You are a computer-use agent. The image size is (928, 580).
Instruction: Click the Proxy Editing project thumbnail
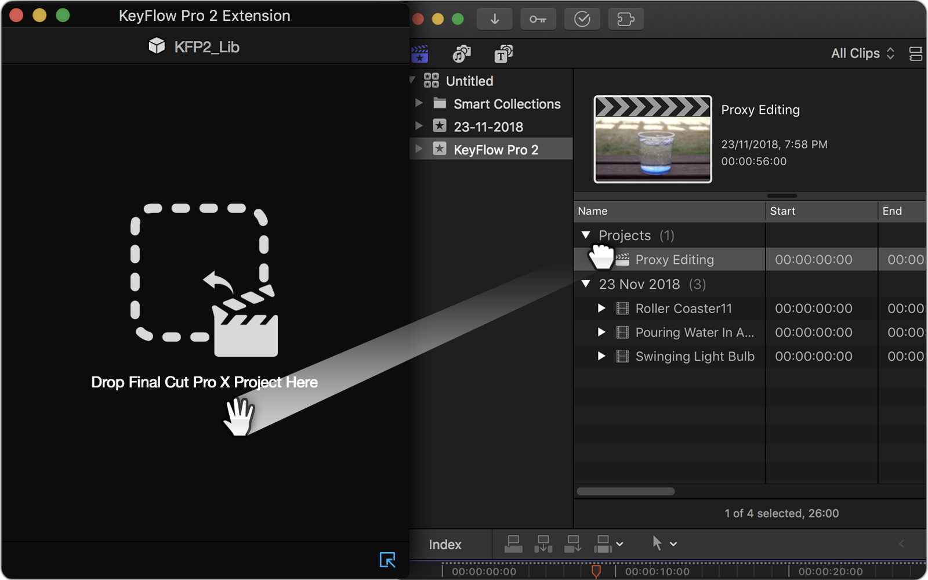pyautogui.click(x=652, y=139)
